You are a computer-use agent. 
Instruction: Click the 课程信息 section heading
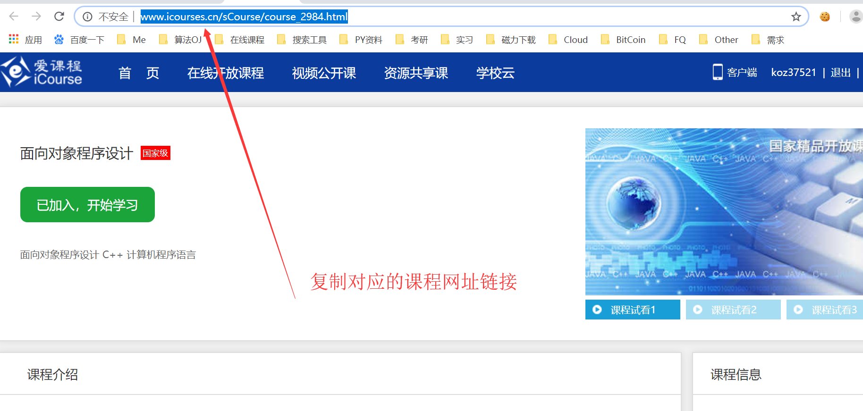(736, 374)
